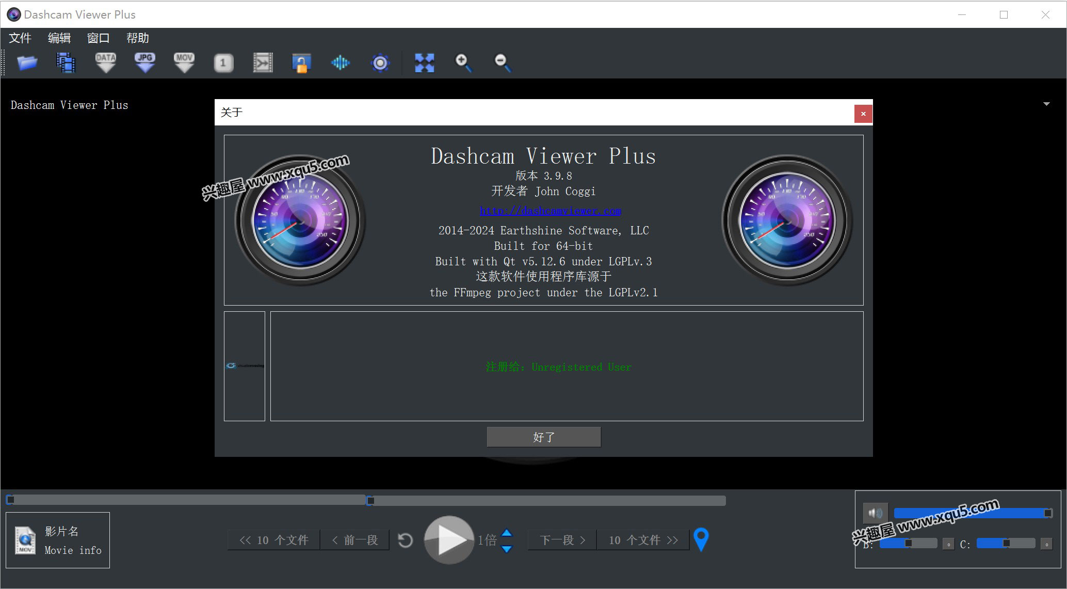Screen dimensions: 1067x589
Task: Click the small logo thumbnail in About dialog
Action: 245,366
